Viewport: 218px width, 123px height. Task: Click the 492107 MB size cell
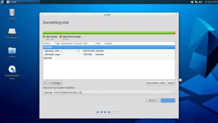pos(89,51)
